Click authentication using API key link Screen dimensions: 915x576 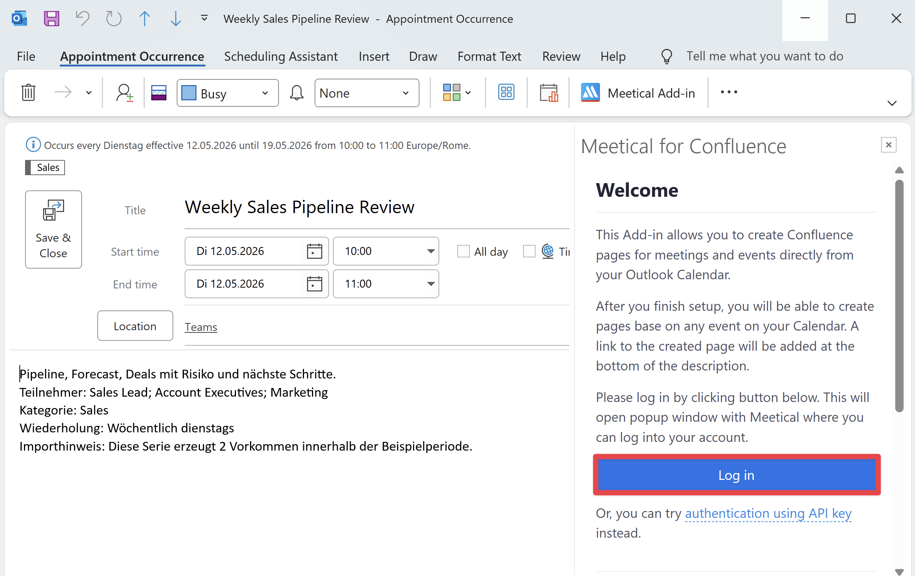[768, 513]
